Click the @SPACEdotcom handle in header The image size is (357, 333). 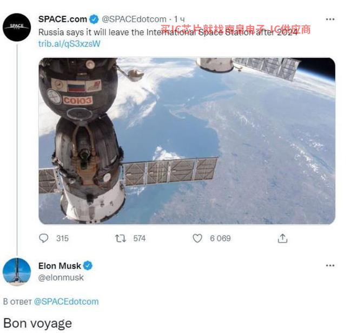pos(134,19)
